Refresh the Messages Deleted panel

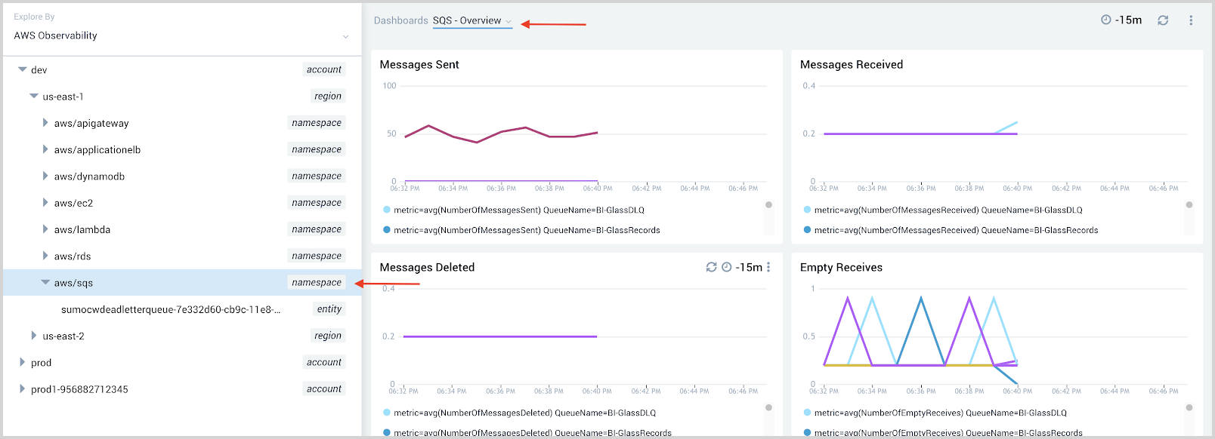coord(711,267)
